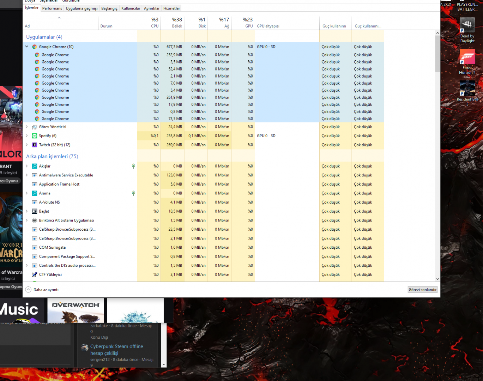Switch to the Başlangıç tab
Screen dimensions: 483x381
[109, 8]
